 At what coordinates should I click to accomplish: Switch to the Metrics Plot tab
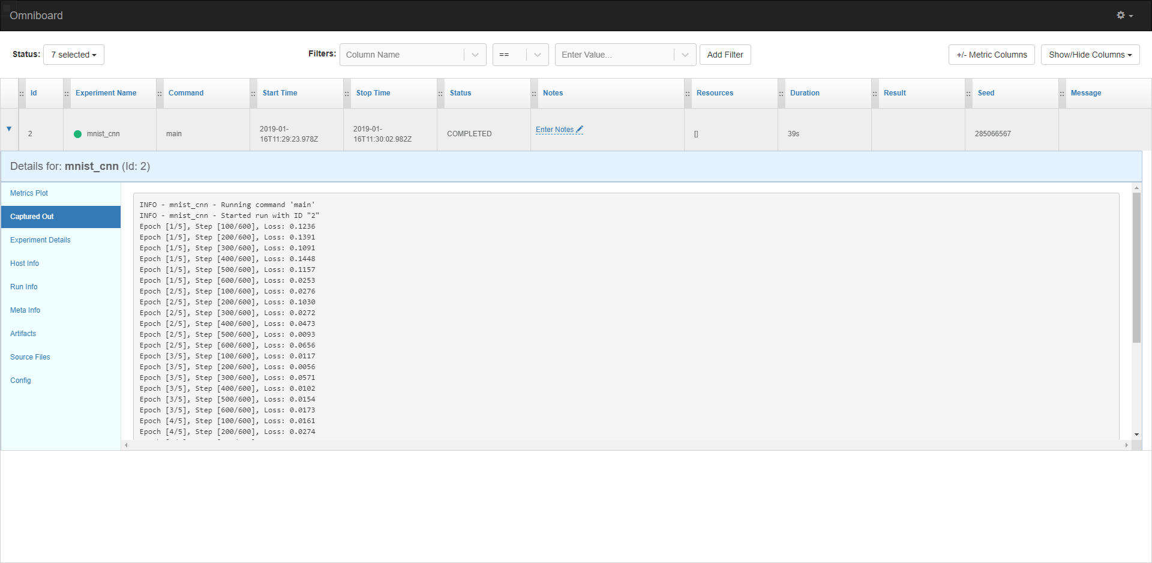[61, 193]
